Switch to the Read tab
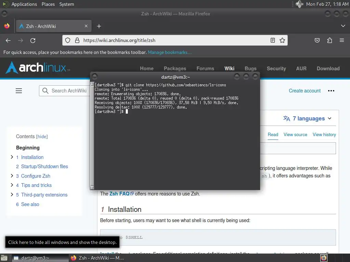350x262 pixels. click(273, 134)
